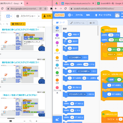Select slide thumbnail numbered 4
123x123 pixels.
23,39
